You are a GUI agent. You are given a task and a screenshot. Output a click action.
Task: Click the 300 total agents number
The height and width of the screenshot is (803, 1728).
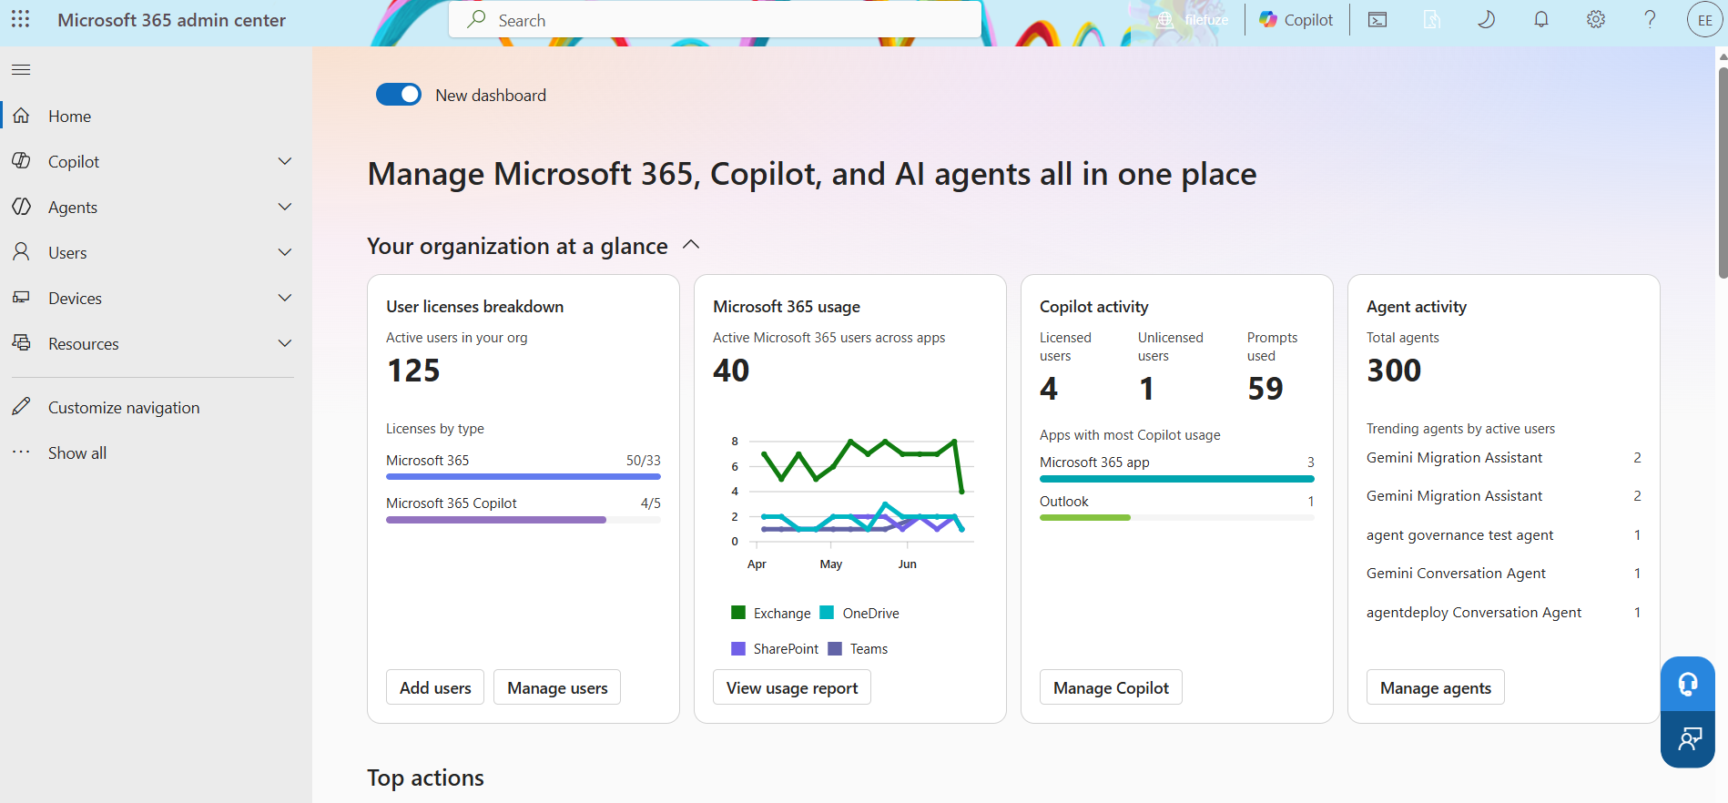tap(1394, 371)
